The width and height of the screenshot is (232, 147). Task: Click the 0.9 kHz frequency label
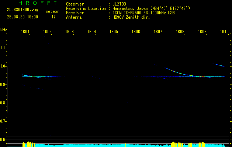tap(3, 85)
